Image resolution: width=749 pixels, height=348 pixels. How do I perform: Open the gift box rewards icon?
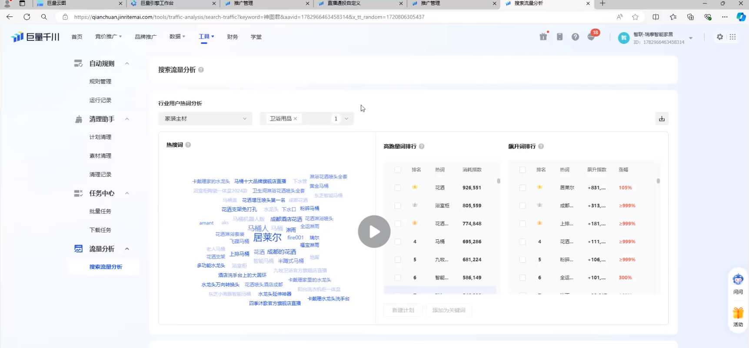point(543,37)
